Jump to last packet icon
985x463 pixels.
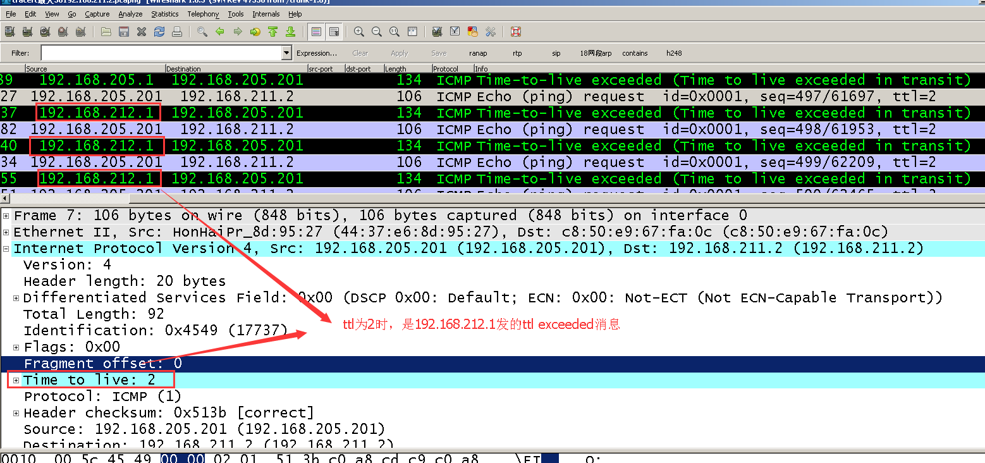click(291, 32)
